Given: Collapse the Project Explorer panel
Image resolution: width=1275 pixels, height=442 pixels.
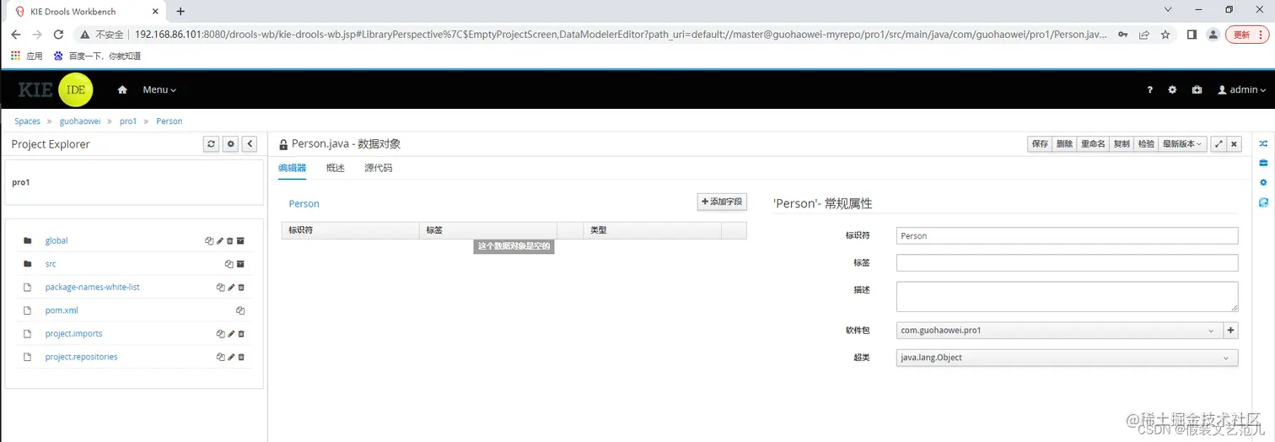Looking at the screenshot, I should (x=250, y=144).
